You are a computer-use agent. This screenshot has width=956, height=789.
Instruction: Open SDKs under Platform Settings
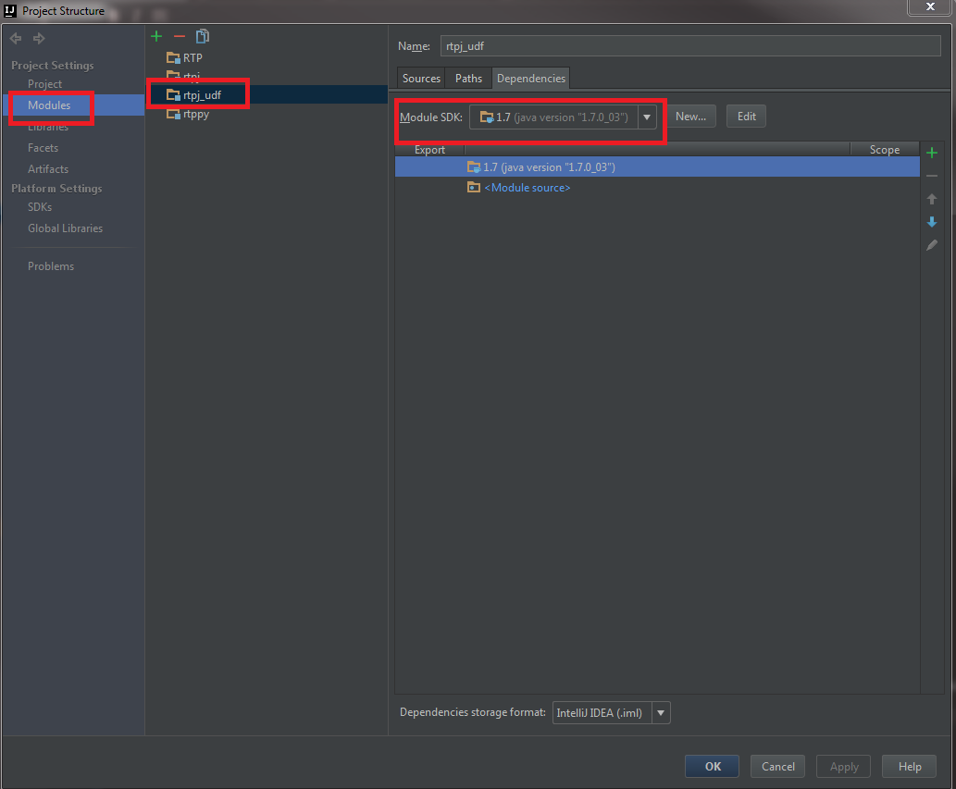coord(40,207)
